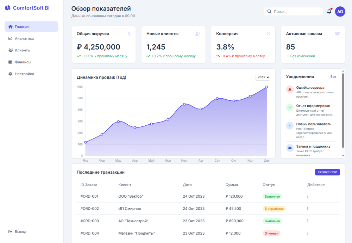352x243 pixels.
Task: Select Настройки in the sidebar
Action: tap(24, 74)
